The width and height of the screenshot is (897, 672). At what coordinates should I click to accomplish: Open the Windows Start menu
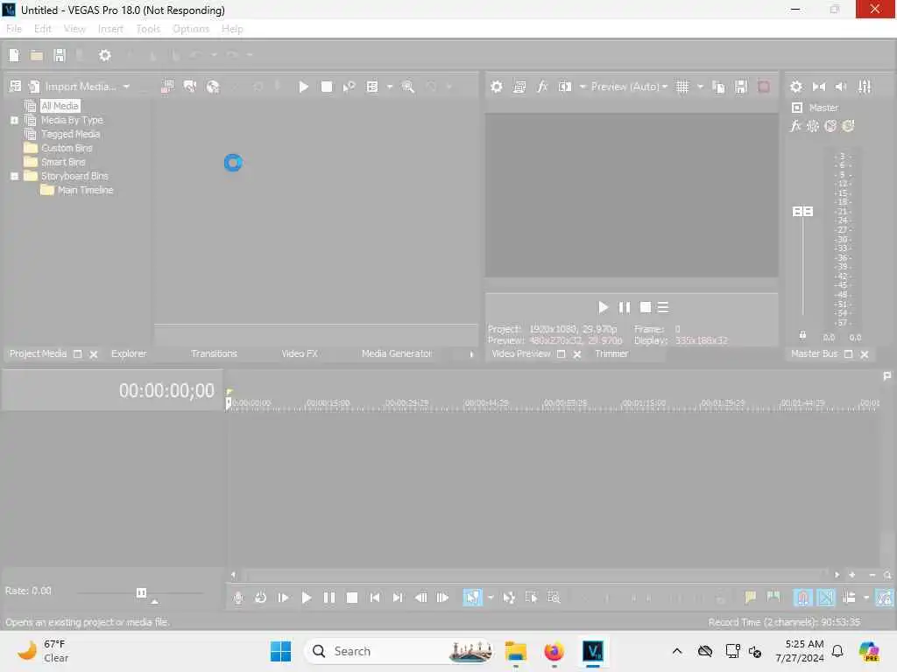[x=280, y=651]
